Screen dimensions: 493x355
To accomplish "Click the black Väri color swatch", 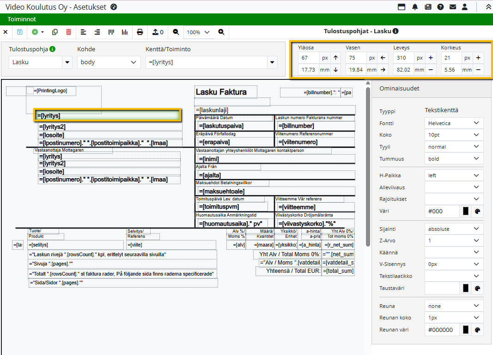I will point(466,211).
